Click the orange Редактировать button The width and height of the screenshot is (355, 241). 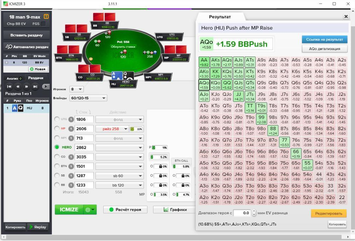pos(328,214)
